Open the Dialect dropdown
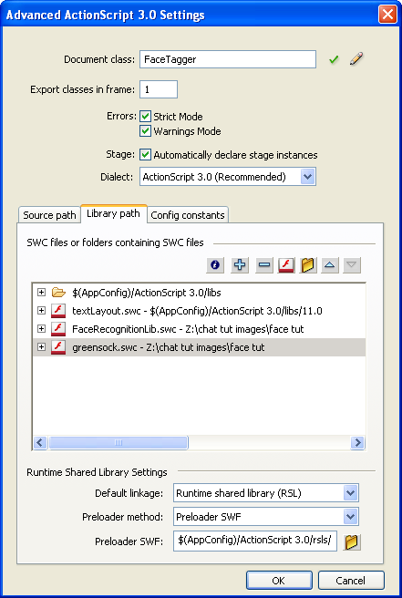The image size is (402, 598). point(308,177)
